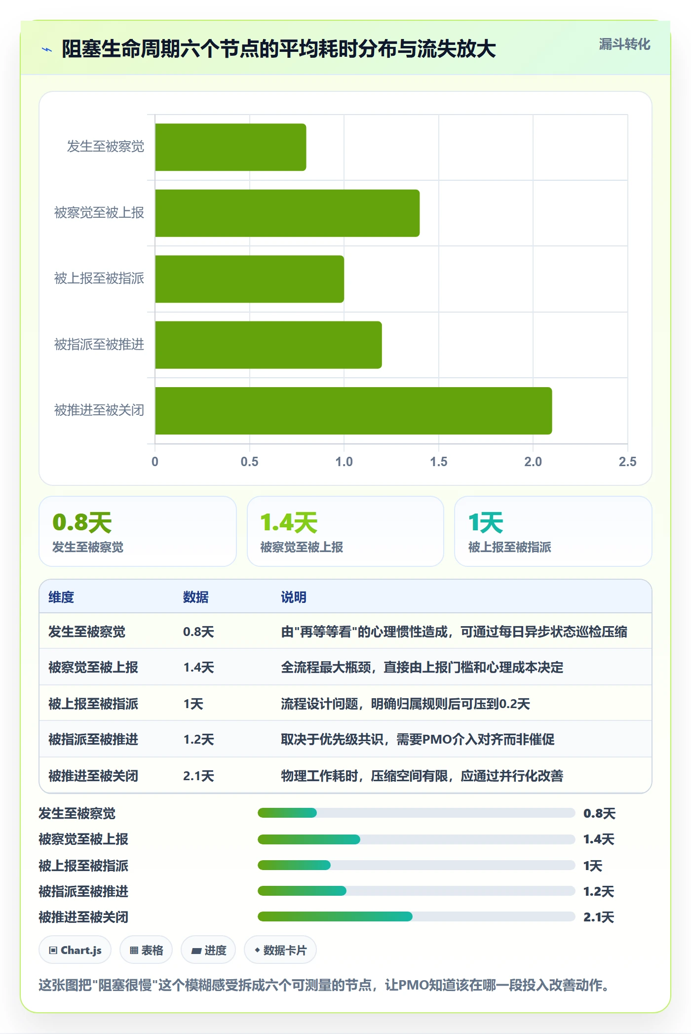Open the 1天 data card

tap(553, 531)
